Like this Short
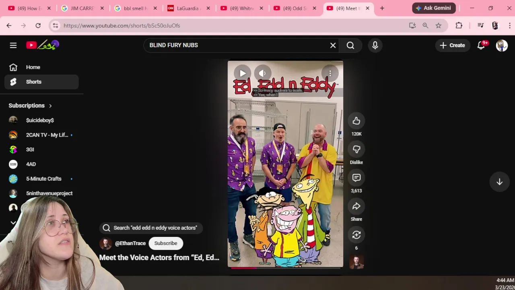515x290 pixels. (x=356, y=121)
